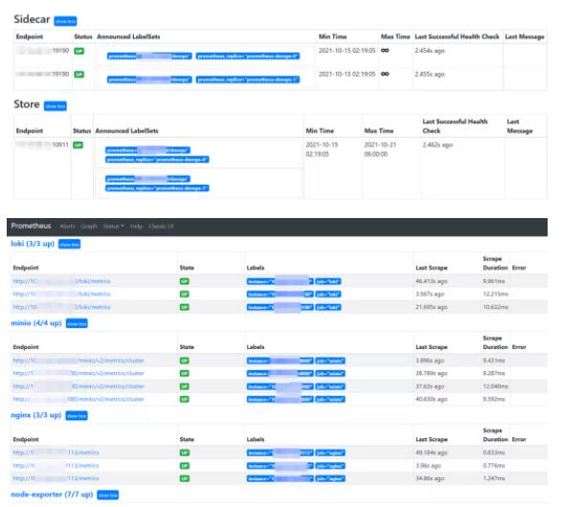Screen dimensions: 561x507
Task: Click show less beside minio (4/4 up)
Action: point(77,323)
